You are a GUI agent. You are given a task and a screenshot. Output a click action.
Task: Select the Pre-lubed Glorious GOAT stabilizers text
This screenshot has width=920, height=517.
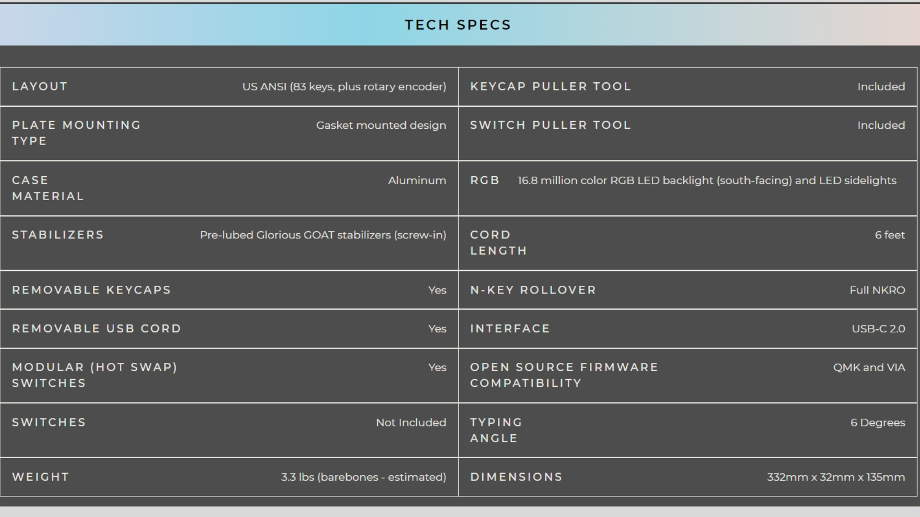coord(322,235)
